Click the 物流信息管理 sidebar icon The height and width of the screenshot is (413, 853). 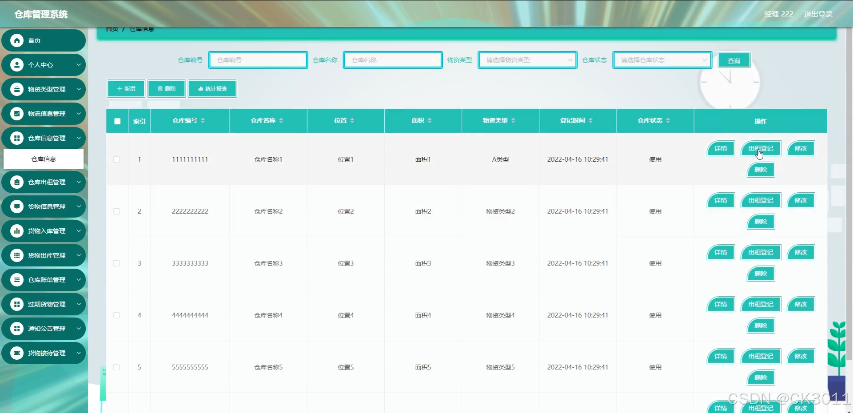(17, 114)
